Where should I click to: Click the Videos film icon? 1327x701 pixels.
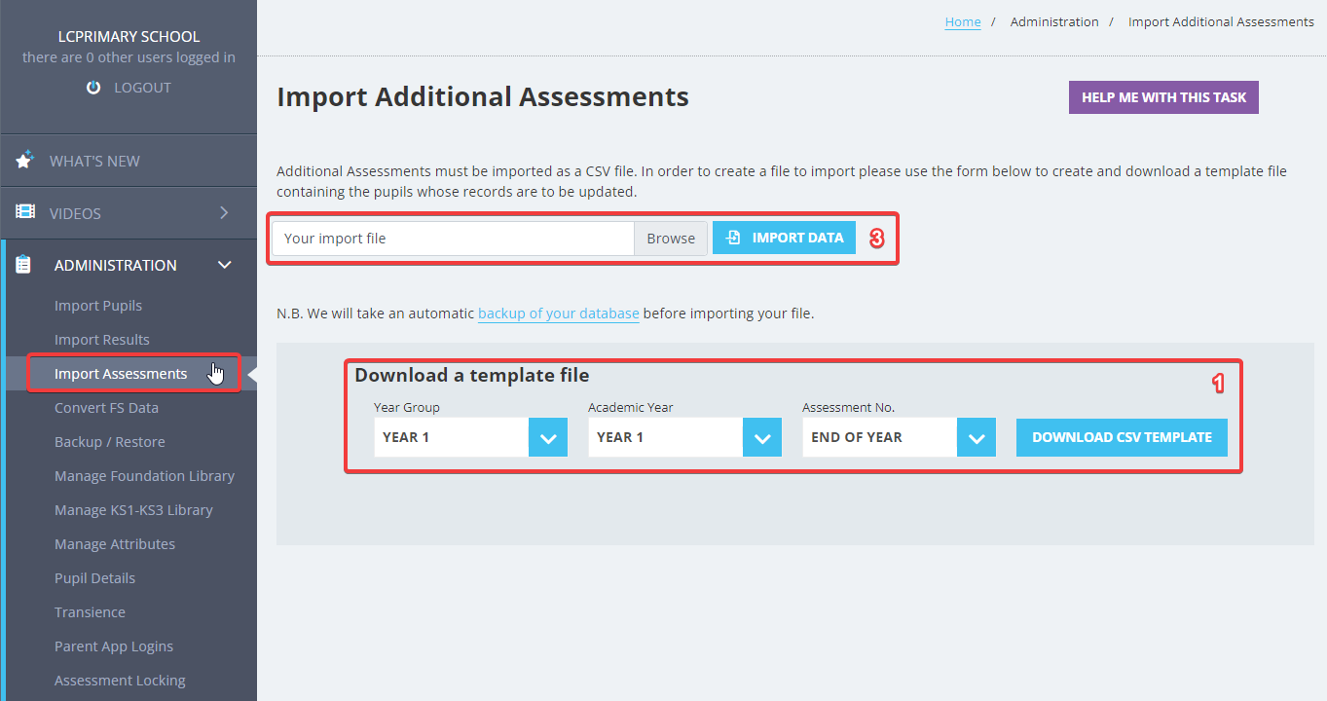pos(25,212)
